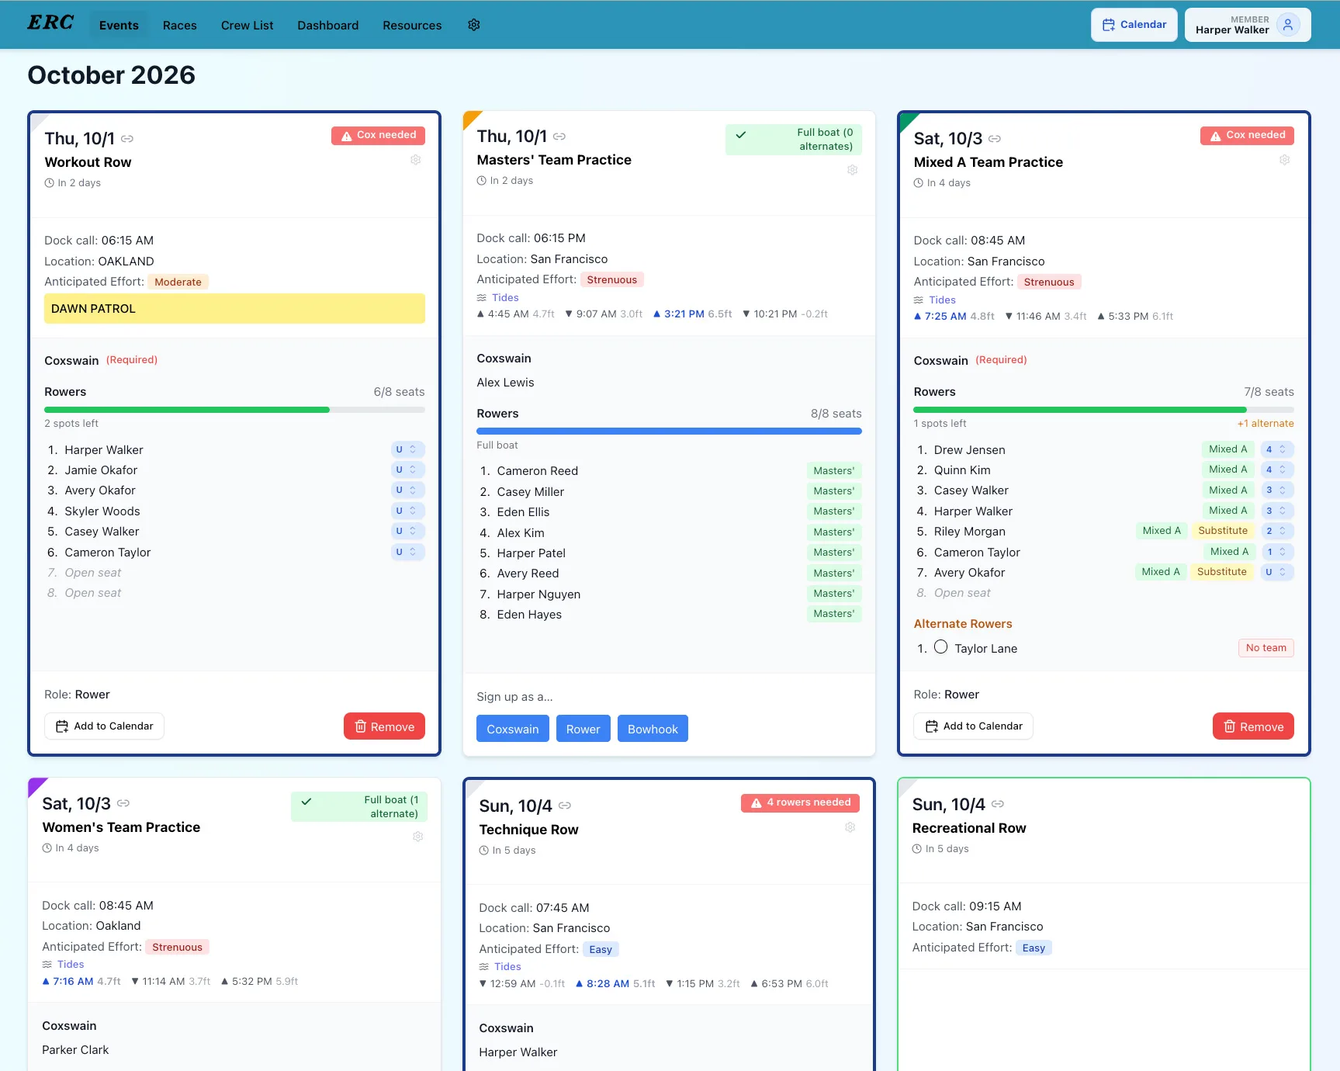Open Dashboard page
Image resolution: width=1340 pixels, height=1071 pixels.
pos(328,26)
